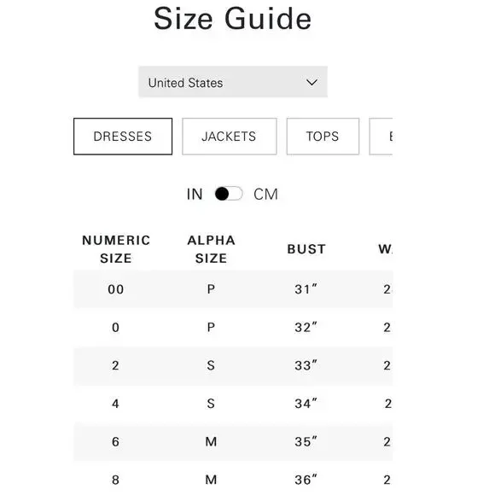
Task: Open the United States country dropdown
Action: 233,82
